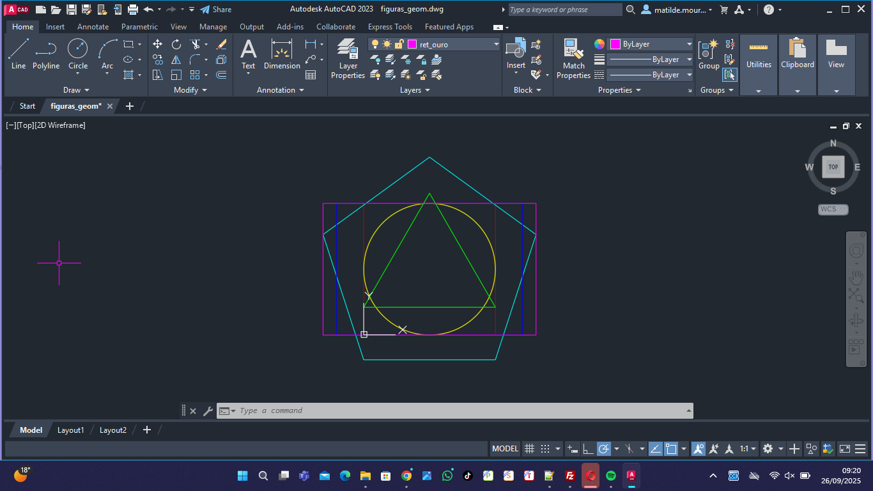
Task: Open the Layout1 tab
Action: tap(70, 430)
